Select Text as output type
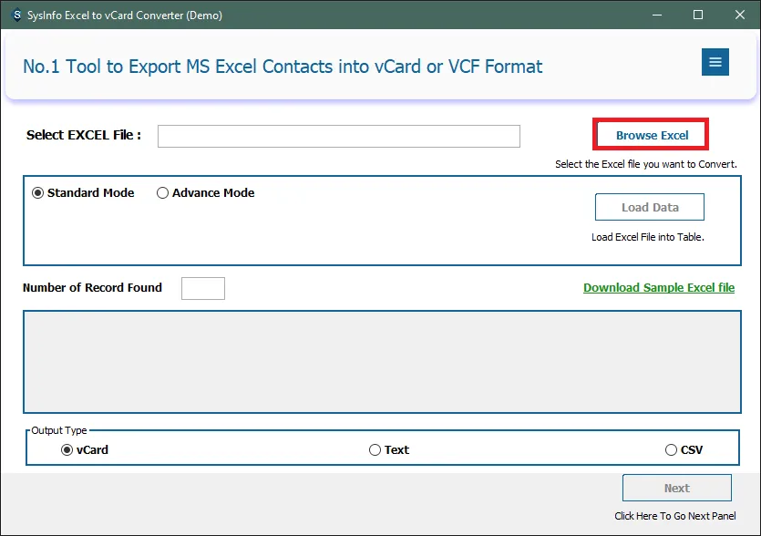Image resolution: width=761 pixels, height=536 pixels. (x=375, y=450)
